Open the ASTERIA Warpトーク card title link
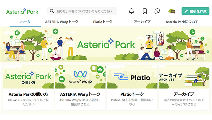 pyautogui.click(x=80, y=94)
